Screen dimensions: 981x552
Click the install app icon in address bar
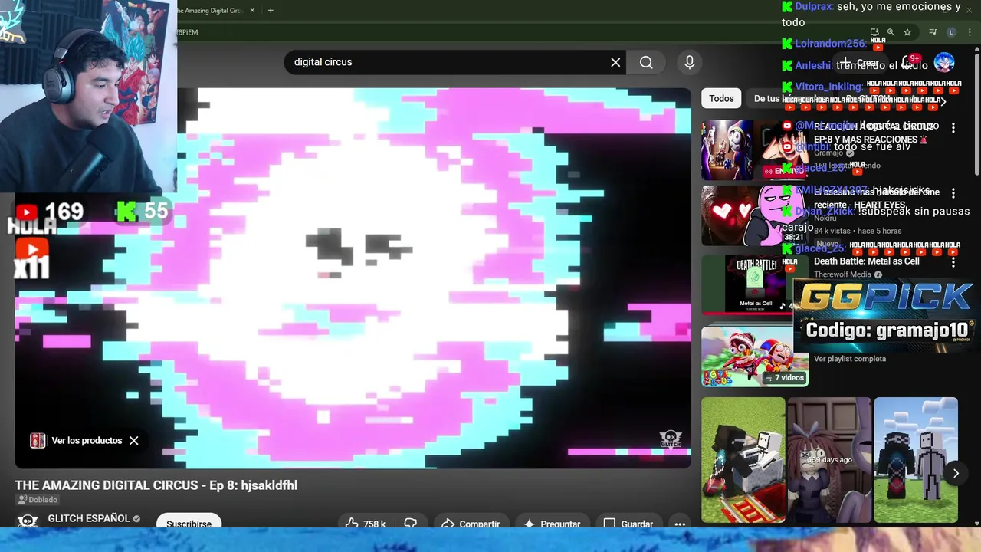click(874, 32)
